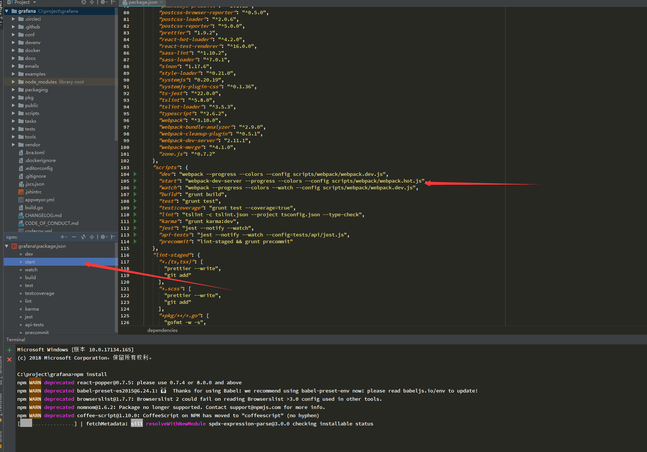This screenshot has width=647, height=452.
Task: Run the jest script gutter arrow, line 112
Action: 135,228
